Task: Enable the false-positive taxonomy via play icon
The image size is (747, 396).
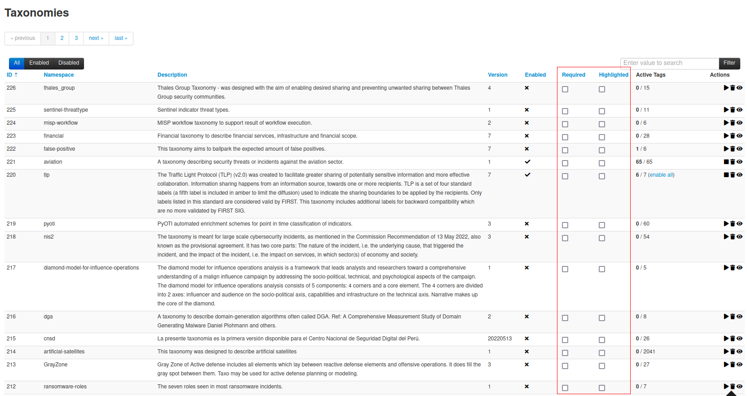Action: [x=726, y=149]
